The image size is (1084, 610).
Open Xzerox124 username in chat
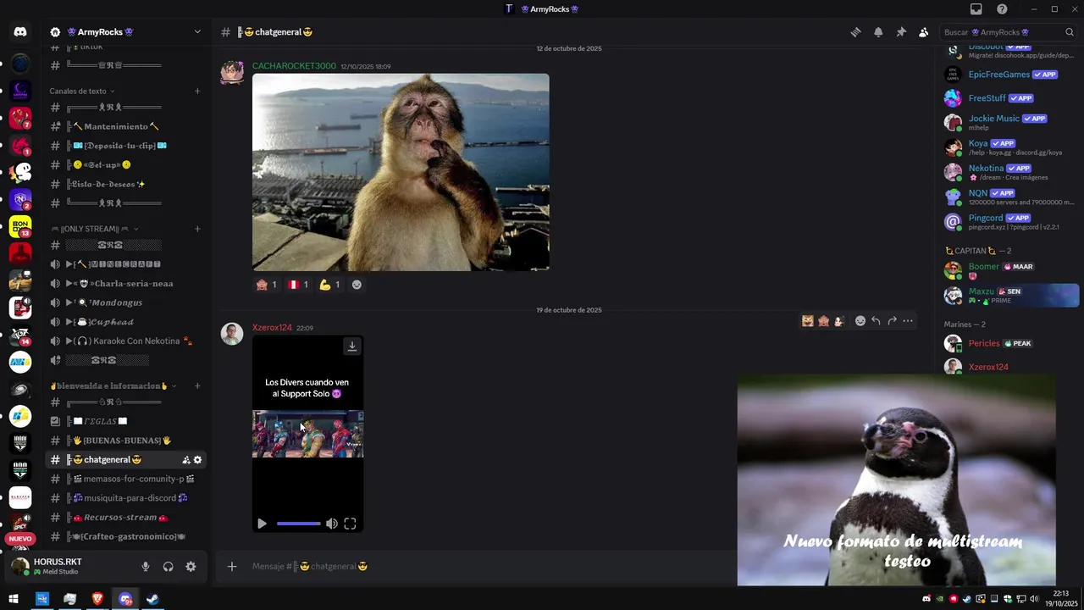[x=272, y=328]
